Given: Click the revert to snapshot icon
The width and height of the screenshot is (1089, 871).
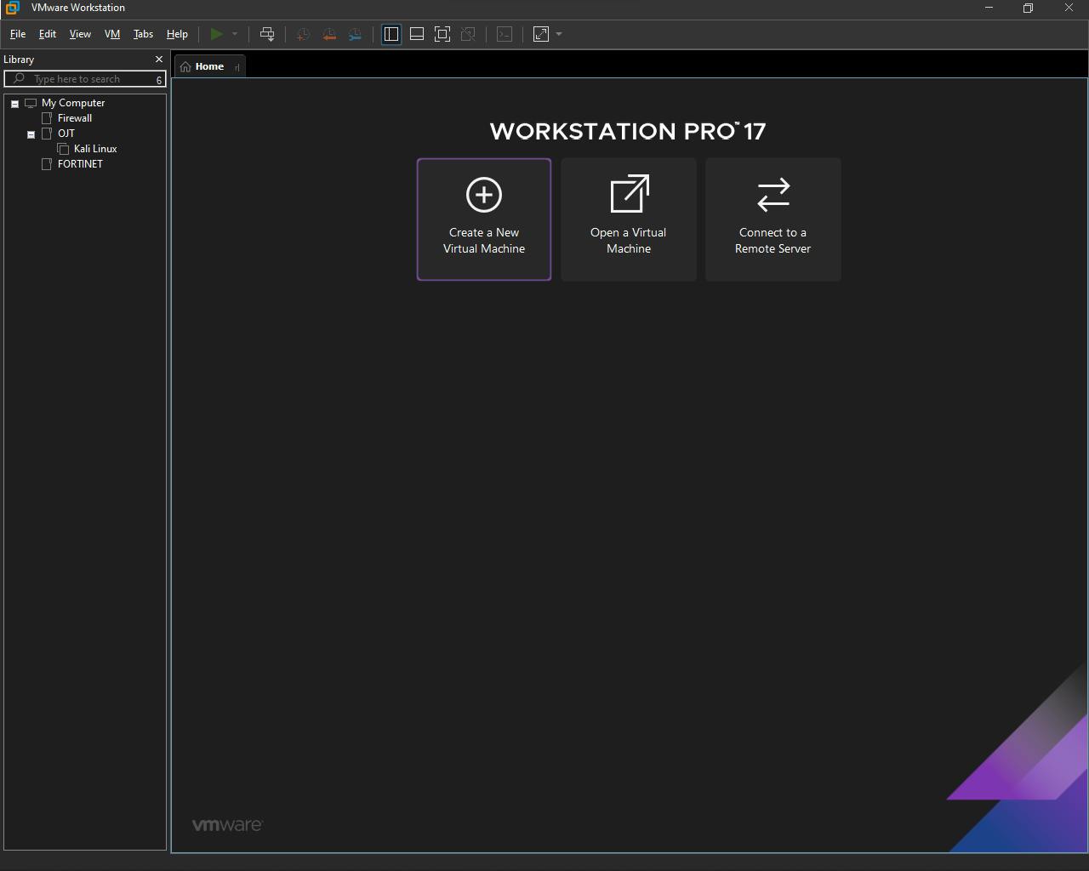Looking at the screenshot, I should (329, 34).
